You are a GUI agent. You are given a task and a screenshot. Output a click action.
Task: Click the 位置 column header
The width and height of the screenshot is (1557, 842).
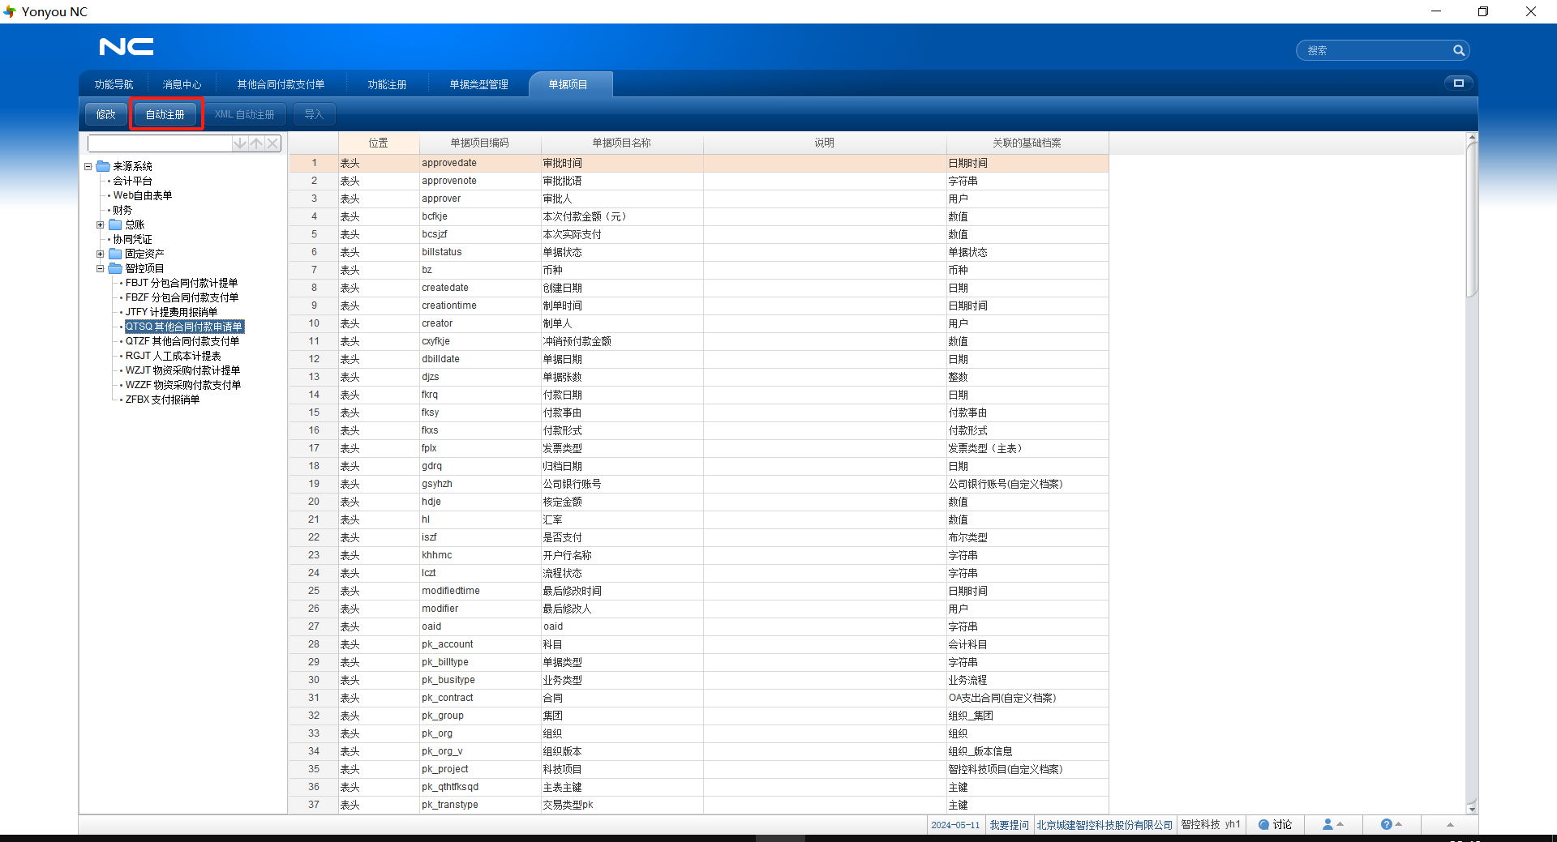(x=379, y=143)
